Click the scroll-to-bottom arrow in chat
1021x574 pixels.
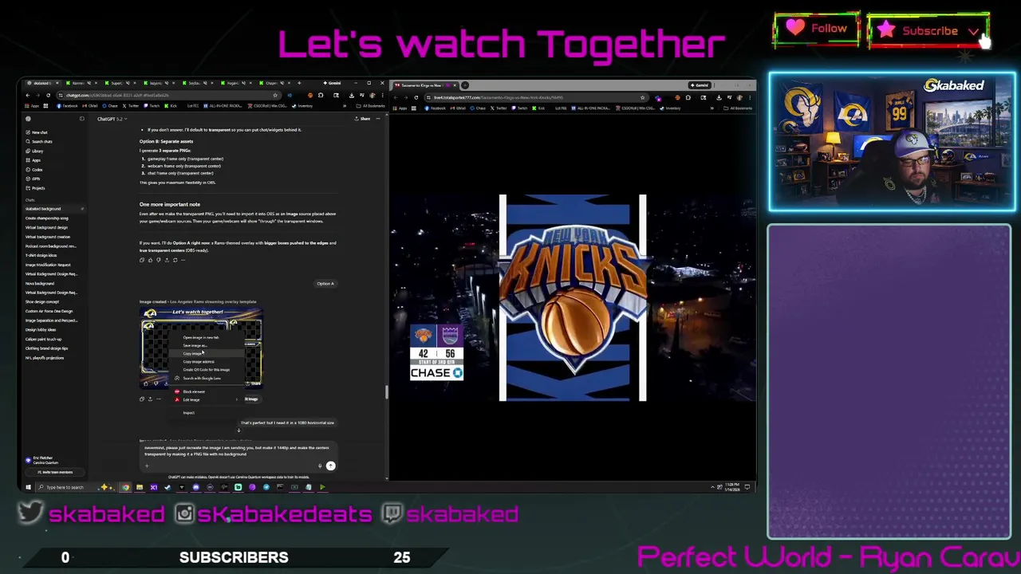coord(238,431)
